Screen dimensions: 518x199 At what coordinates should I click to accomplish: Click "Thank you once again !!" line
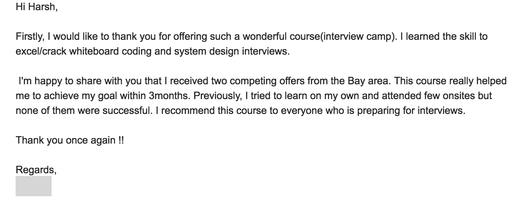70,140
